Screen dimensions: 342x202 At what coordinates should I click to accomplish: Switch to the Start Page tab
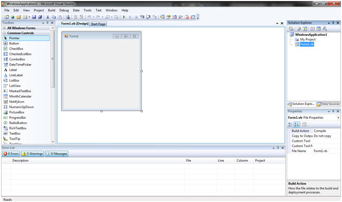[98, 24]
